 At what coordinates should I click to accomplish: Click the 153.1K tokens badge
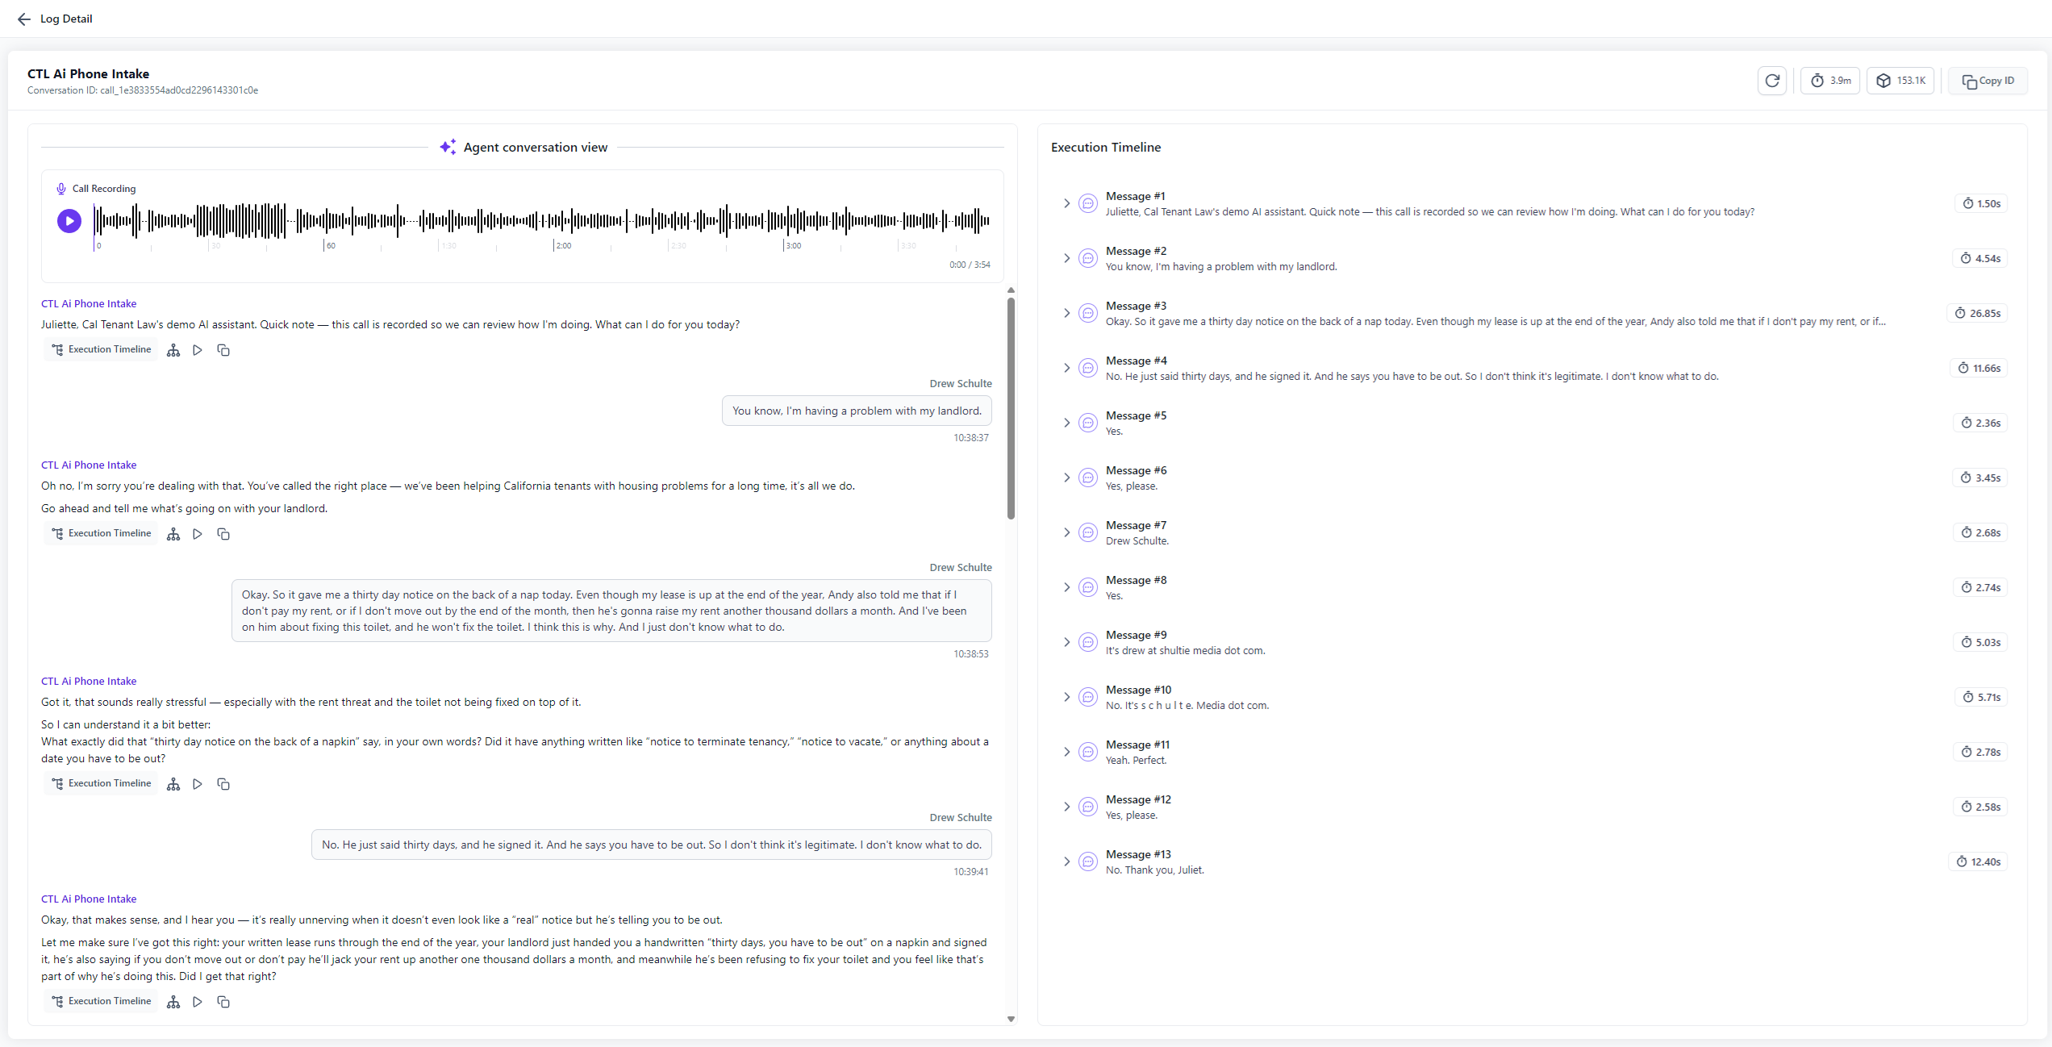pyautogui.click(x=1900, y=81)
